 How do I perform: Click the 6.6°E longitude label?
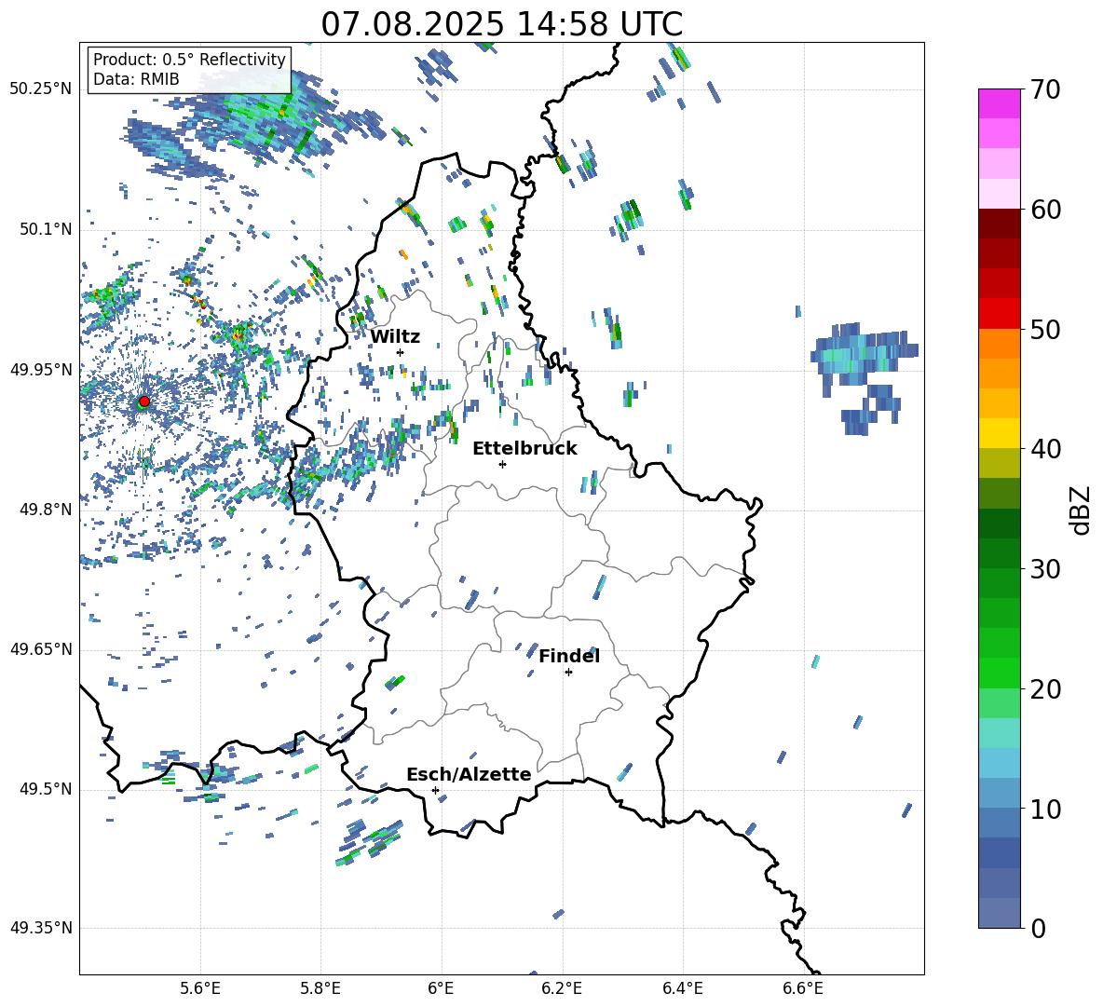click(803, 988)
